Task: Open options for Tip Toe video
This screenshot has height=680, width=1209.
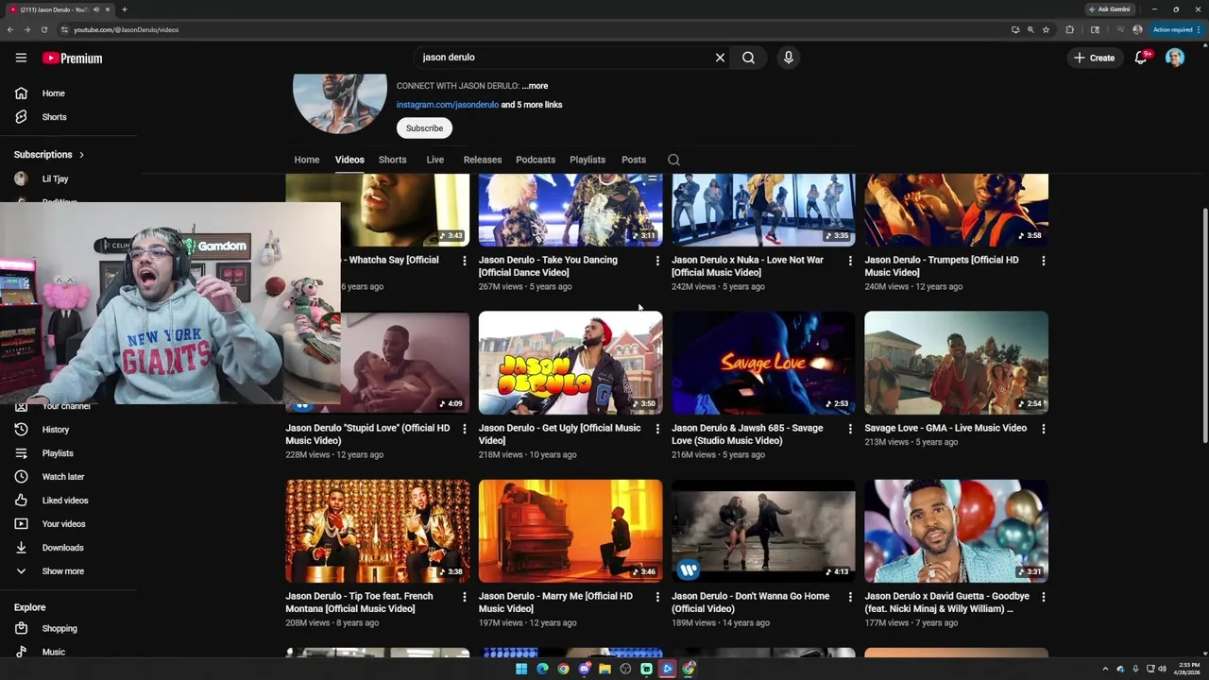Action: 464,597
